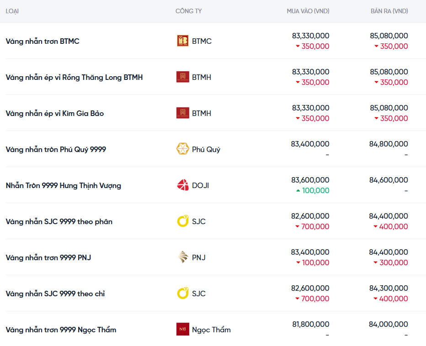Viewport: 426px width, 346px height.
Task: Click Kim Gia Bảo buy price 83,330,000
Action: coord(310,108)
